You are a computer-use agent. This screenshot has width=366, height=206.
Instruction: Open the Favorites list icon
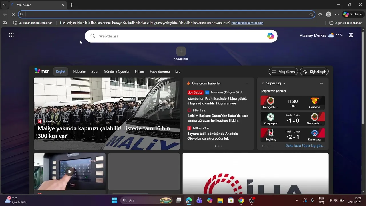(320, 14)
